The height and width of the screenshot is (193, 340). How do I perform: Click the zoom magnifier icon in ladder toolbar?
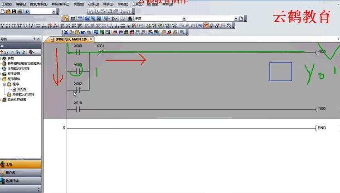pos(229,26)
